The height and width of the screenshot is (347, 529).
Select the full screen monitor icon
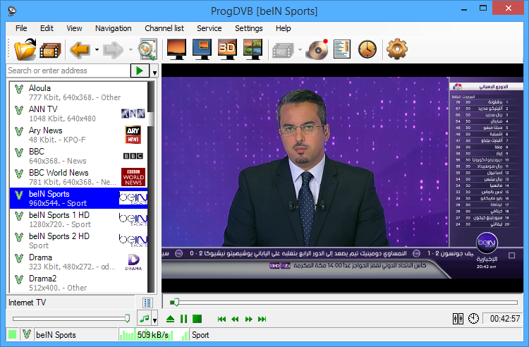pos(176,49)
